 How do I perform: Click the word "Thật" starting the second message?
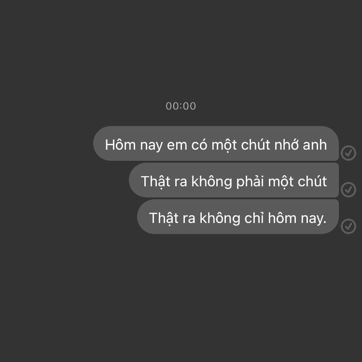155,181
